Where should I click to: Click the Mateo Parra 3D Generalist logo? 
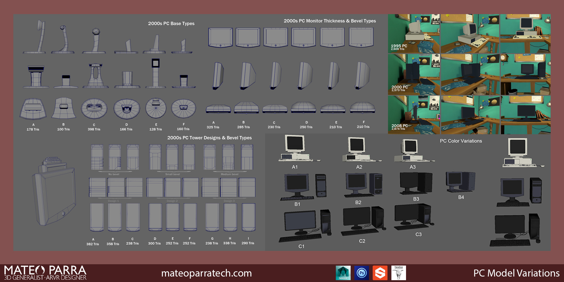[x=44, y=273]
